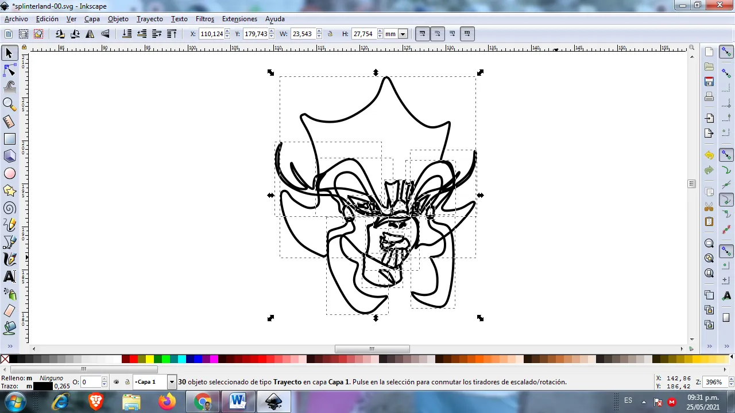Select the arrow Selector tool

[x=9, y=53]
